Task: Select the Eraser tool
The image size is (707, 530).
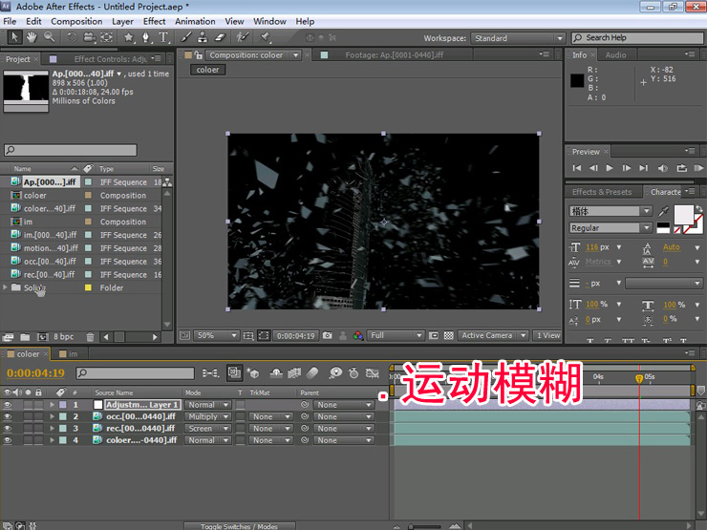Action: coord(219,37)
